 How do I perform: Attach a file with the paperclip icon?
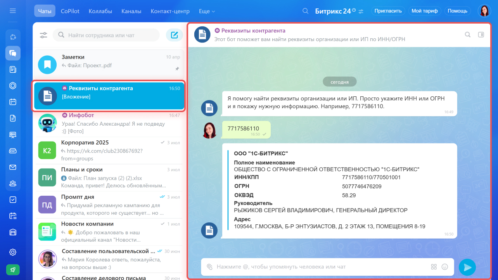pyautogui.click(x=209, y=267)
